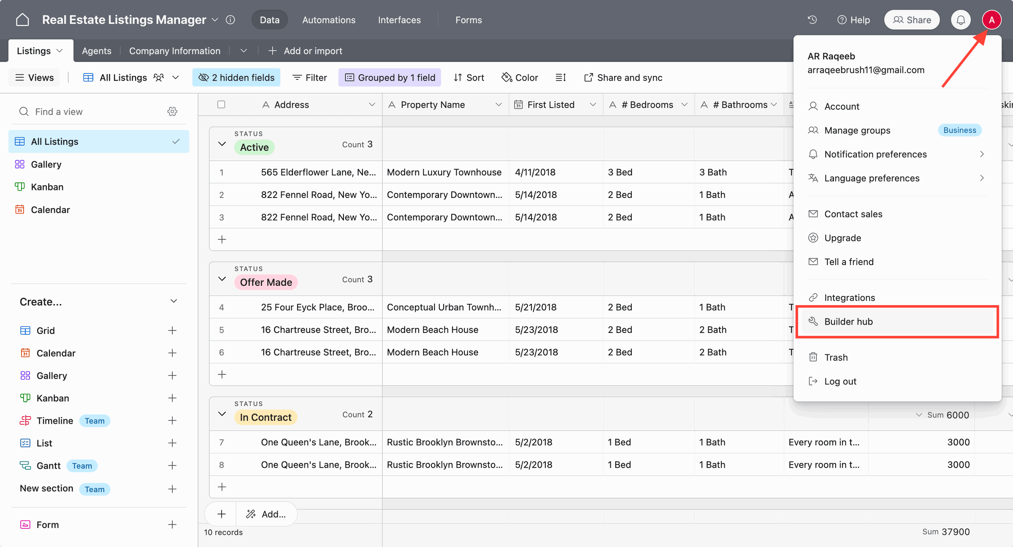Image resolution: width=1013 pixels, height=547 pixels.
Task: Click the Log out button
Action: pos(840,381)
